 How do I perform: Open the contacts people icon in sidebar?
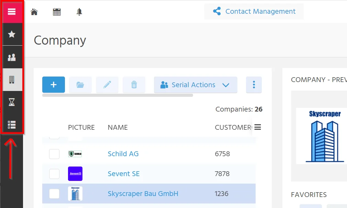point(12,57)
